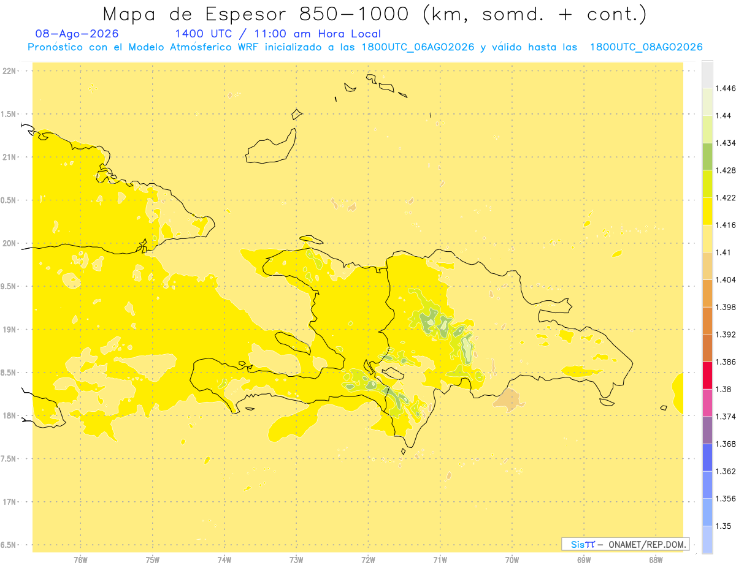Click the time text '1400 UTC / 11:00 am Hora Local'
Screen dimensions: 736x568
click(x=278, y=34)
